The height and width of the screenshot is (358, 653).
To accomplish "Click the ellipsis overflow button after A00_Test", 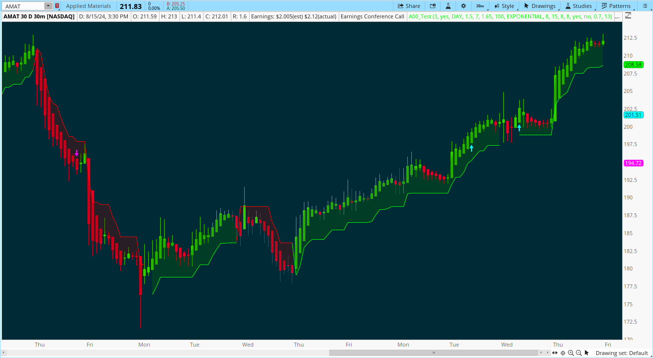I will [x=618, y=16].
